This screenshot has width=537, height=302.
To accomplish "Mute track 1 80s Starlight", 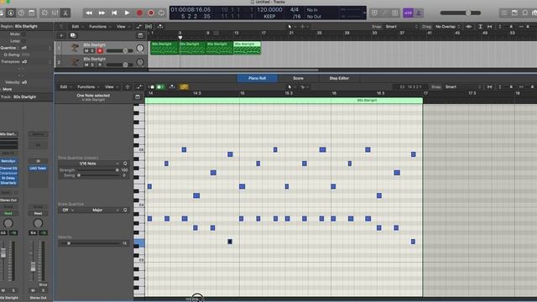I will click(x=86, y=50).
